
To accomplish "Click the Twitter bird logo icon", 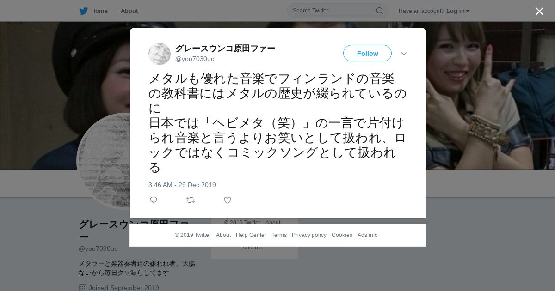I will point(83,11).
